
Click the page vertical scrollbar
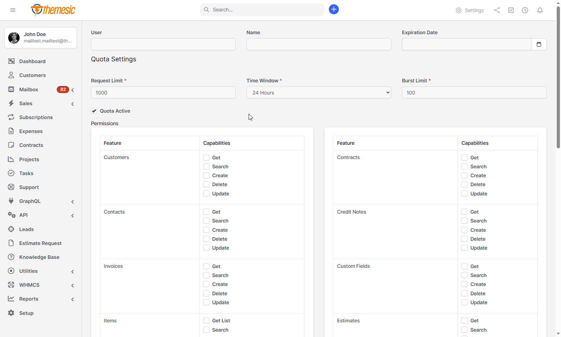click(558, 77)
